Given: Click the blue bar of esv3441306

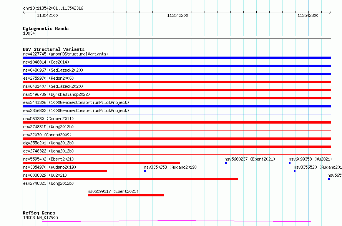Looking at the screenshot, I should pyautogui.click(x=177, y=106).
